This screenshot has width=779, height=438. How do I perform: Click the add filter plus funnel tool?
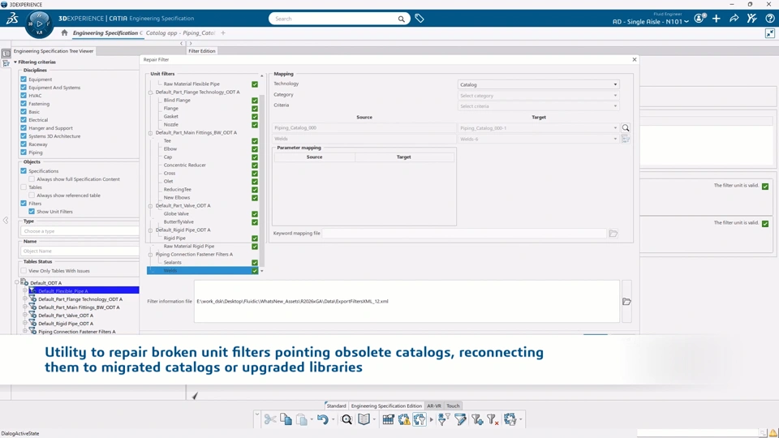(x=477, y=419)
